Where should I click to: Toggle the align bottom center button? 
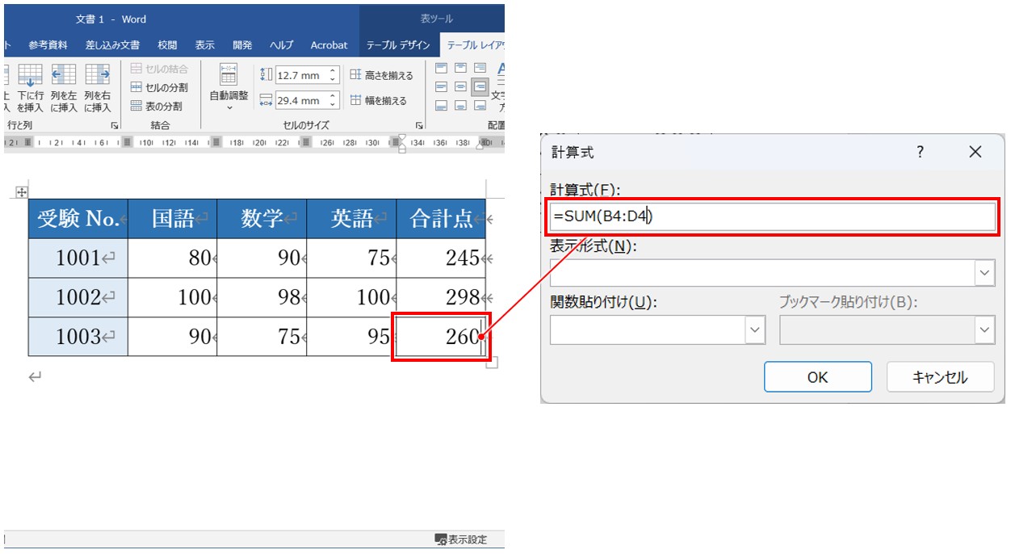point(460,105)
